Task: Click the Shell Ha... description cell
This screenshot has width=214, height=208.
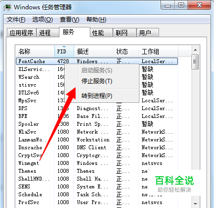Action: (92, 179)
